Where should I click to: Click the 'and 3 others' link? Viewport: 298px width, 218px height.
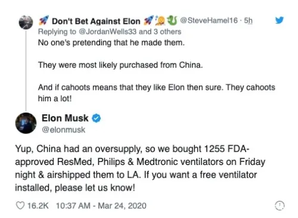click(160, 32)
